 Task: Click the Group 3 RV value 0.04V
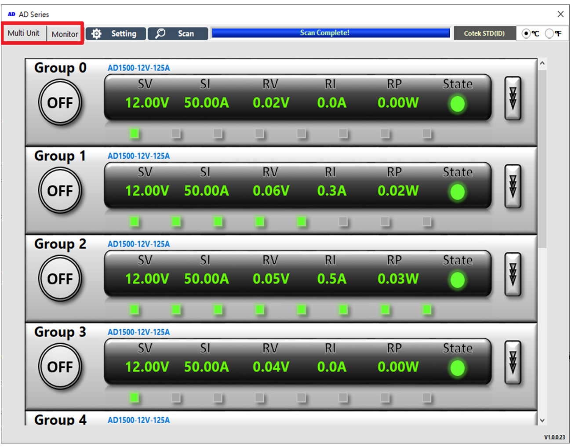pyautogui.click(x=271, y=367)
